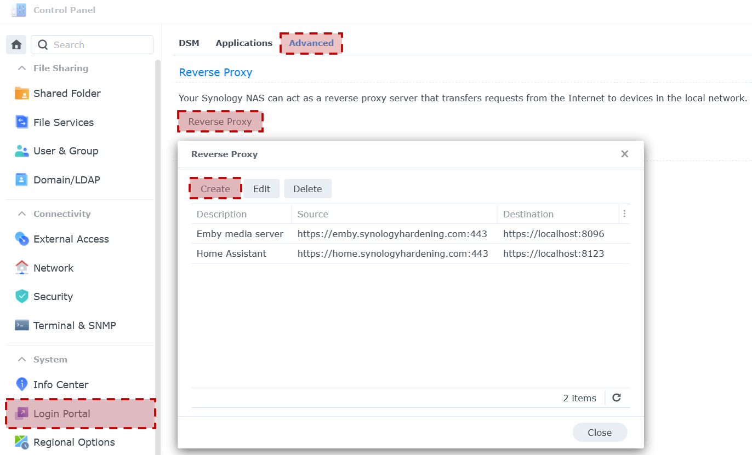Go to Control Panel home icon
752x455 pixels.
(16, 45)
